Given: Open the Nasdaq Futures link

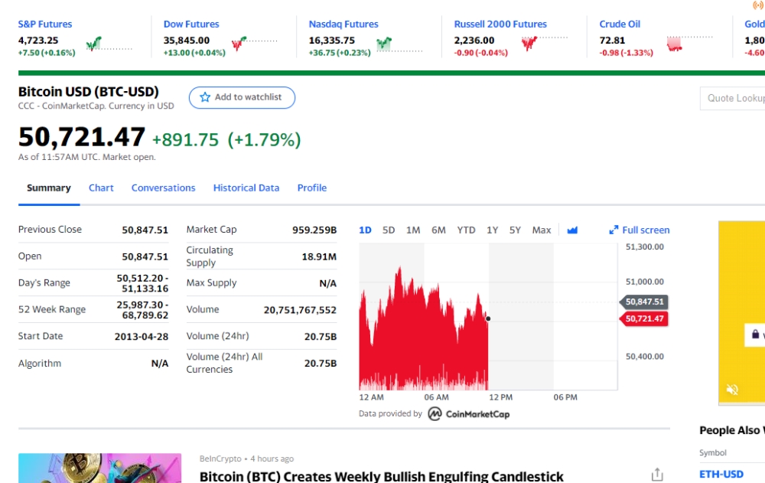Looking at the screenshot, I should [343, 24].
